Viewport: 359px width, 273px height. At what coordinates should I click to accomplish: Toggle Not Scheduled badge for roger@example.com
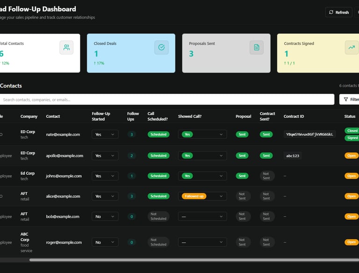tap(158, 242)
